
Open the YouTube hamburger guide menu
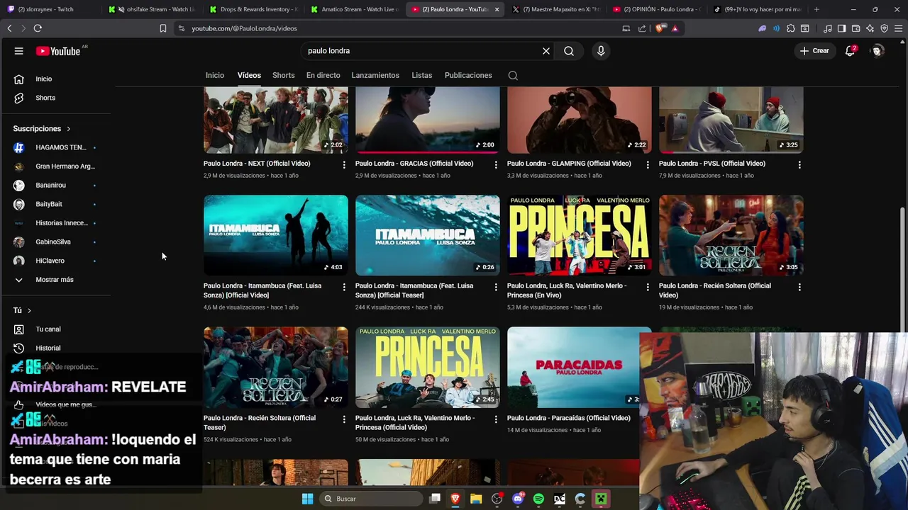tap(19, 51)
